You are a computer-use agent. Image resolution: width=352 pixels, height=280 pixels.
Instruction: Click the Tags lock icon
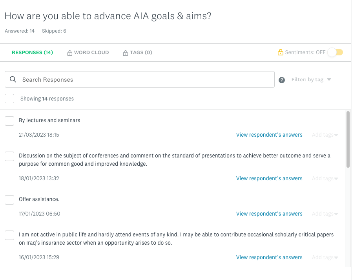(x=126, y=53)
